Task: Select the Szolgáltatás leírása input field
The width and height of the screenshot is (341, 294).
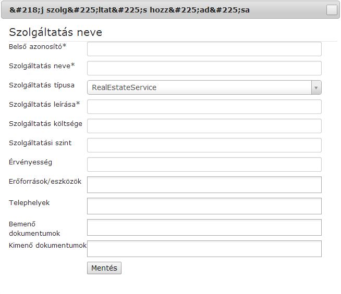Action: coord(204,107)
